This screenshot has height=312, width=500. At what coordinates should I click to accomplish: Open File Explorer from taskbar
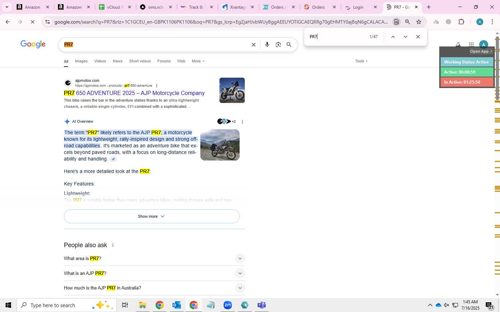point(142,305)
